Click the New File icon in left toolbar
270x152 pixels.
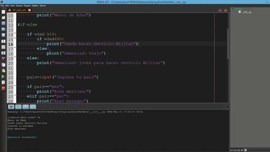pyautogui.click(x=3, y=12)
